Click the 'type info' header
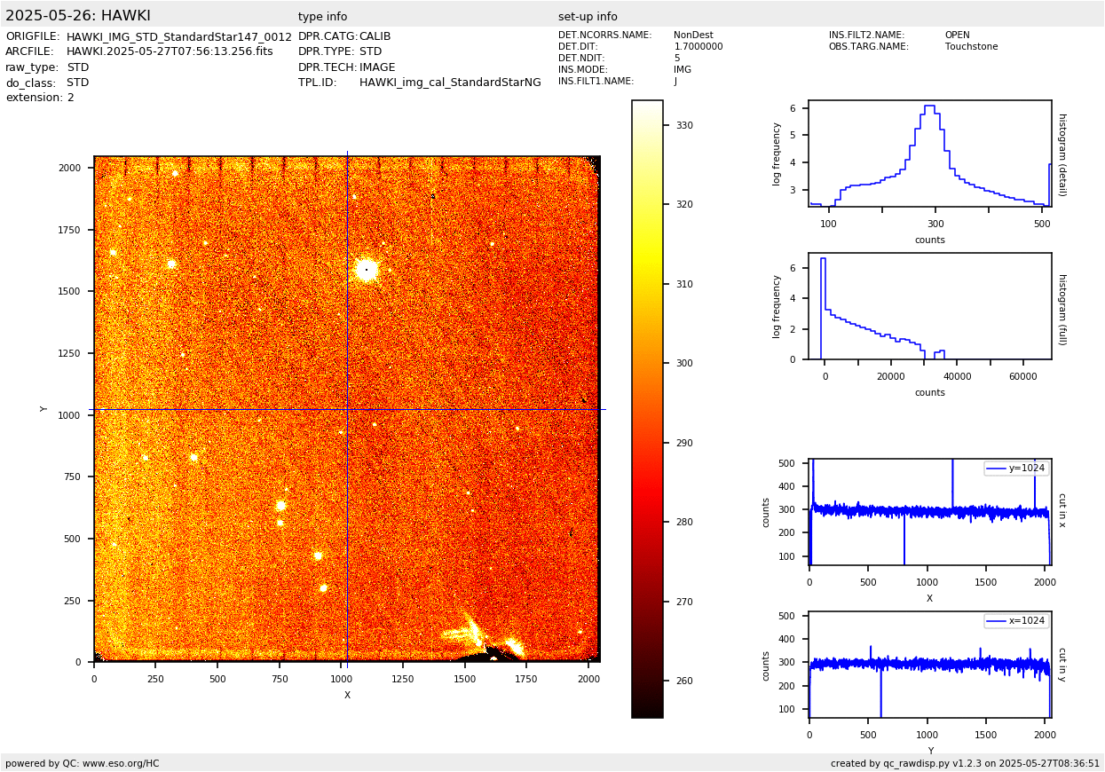The image size is (1105, 772). pyautogui.click(x=322, y=17)
